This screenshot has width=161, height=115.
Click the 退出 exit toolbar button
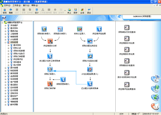pos(89,11)
